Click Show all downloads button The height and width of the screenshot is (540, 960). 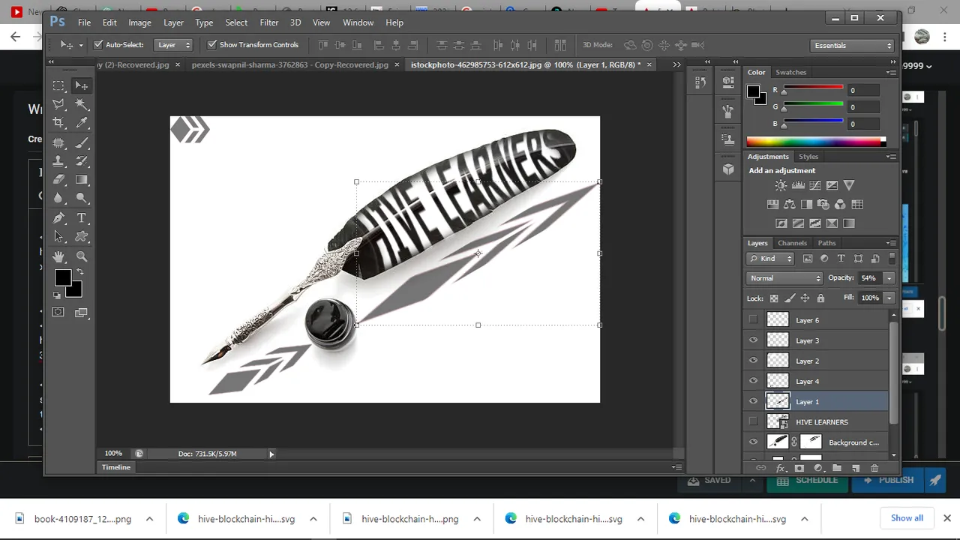(907, 518)
